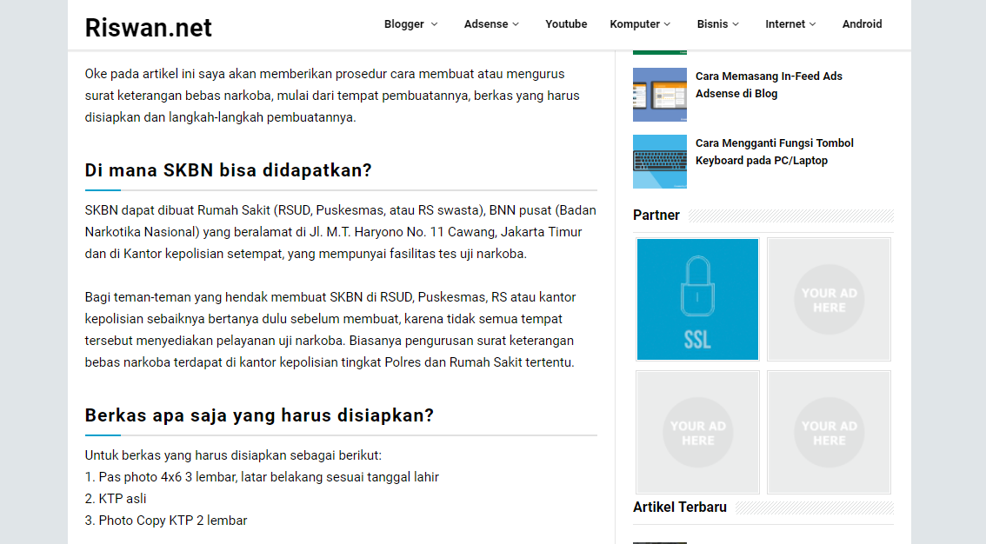The image size is (986, 544).
Task: Expand the Bisnis dropdown chevron
Action: [x=736, y=23]
